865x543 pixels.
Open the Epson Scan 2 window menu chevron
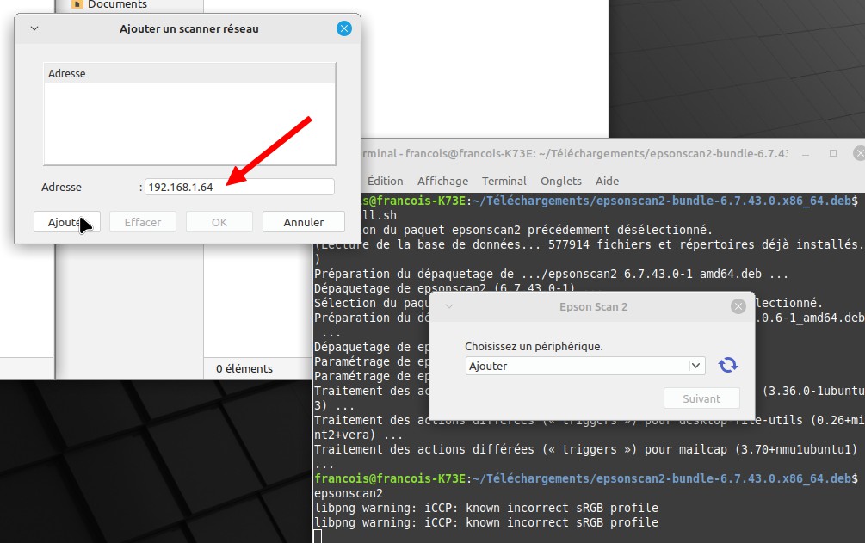click(449, 306)
